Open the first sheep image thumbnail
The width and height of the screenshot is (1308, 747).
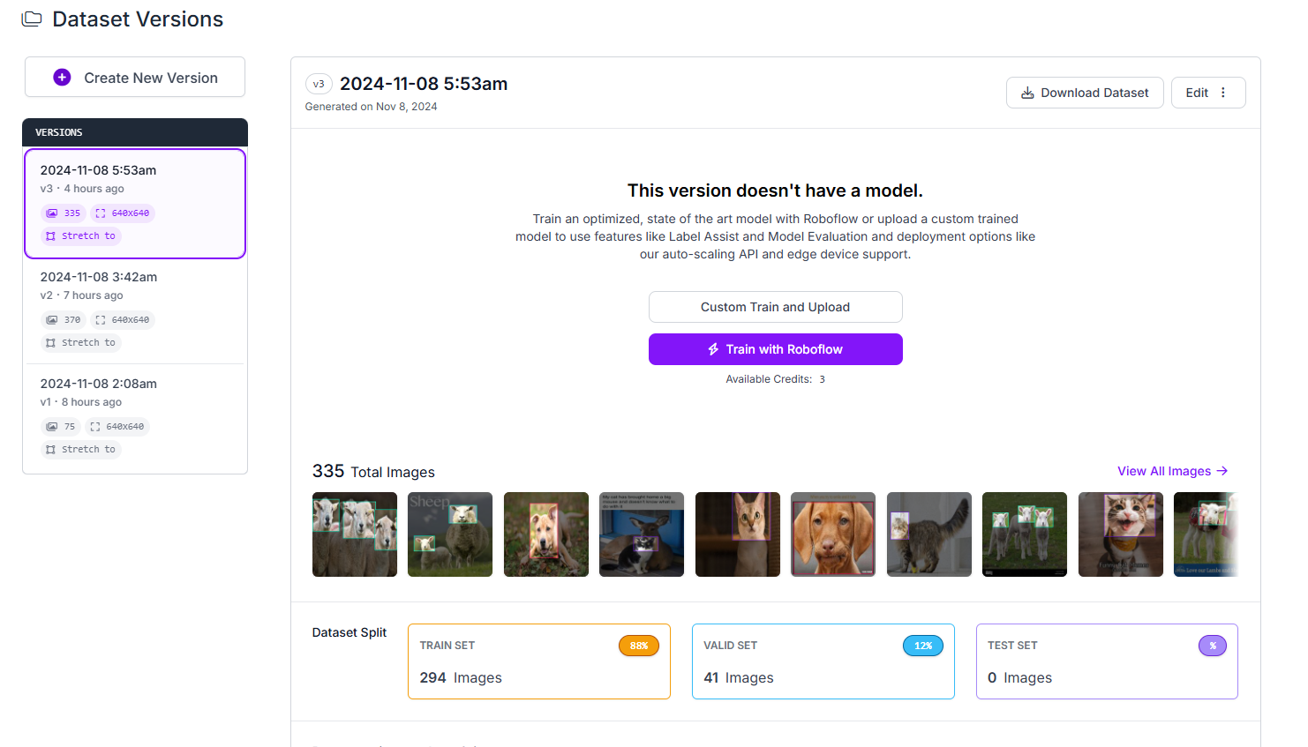[x=355, y=534]
